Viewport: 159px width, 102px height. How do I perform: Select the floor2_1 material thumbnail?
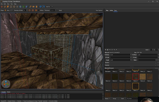pos(149,86)
